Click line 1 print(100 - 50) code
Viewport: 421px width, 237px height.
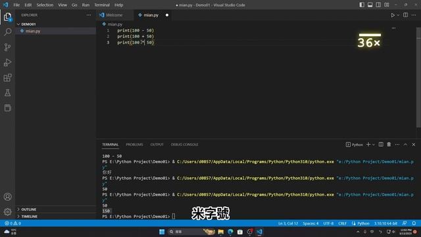(x=136, y=30)
